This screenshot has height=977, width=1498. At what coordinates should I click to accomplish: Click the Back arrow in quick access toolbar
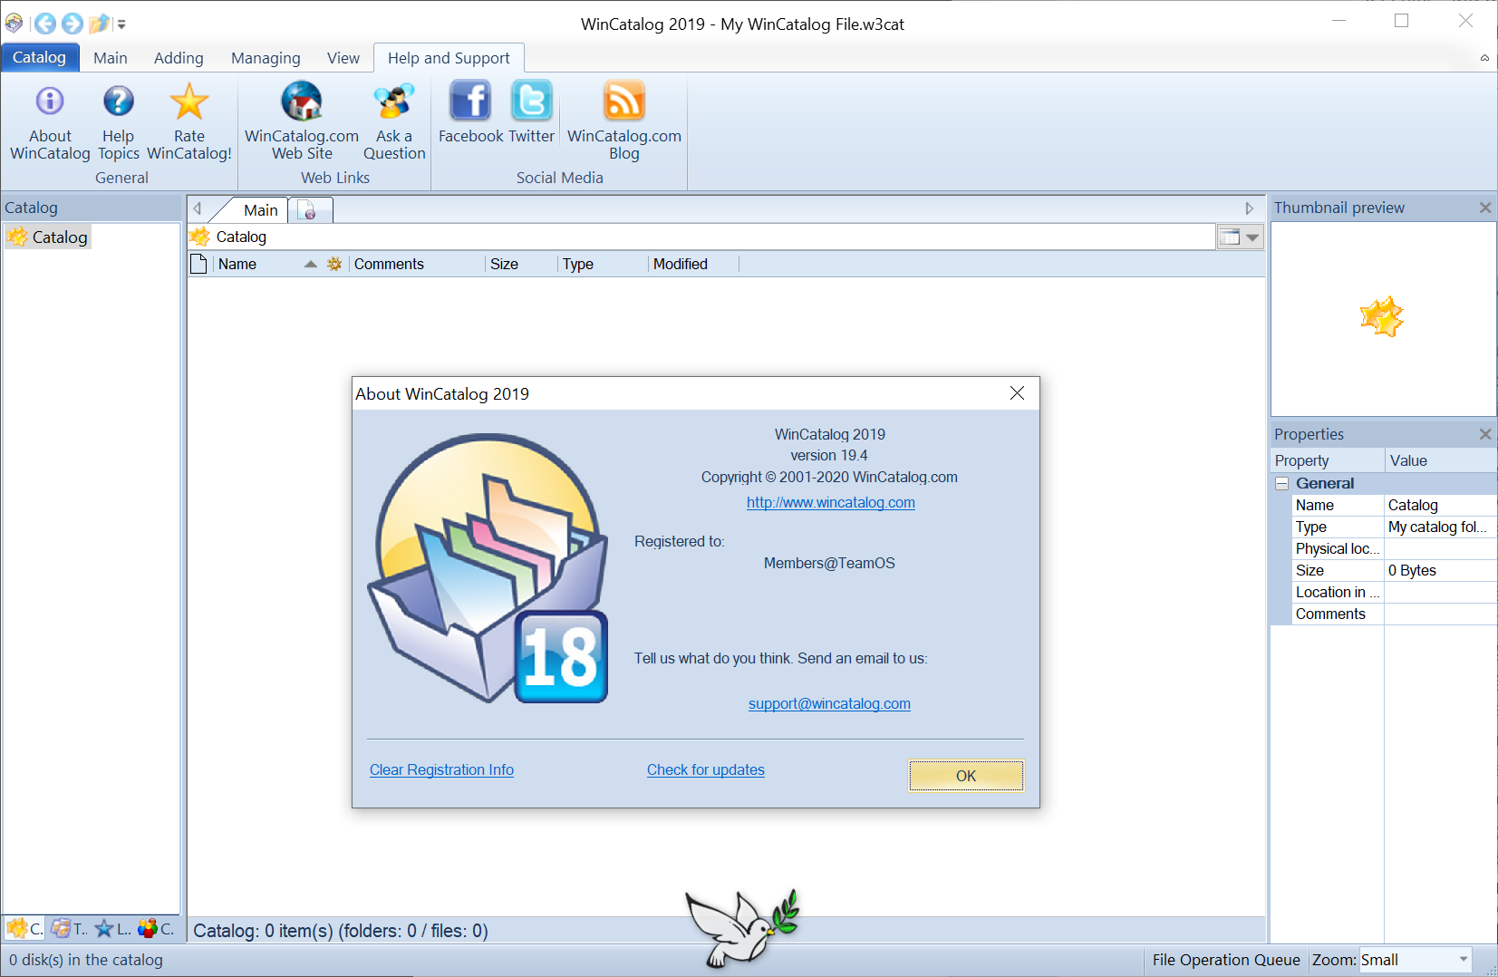click(x=44, y=24)
